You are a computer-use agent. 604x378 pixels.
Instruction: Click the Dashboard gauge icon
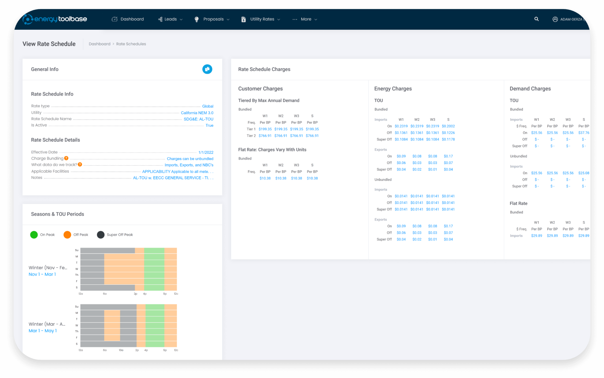tap(114, 19)
